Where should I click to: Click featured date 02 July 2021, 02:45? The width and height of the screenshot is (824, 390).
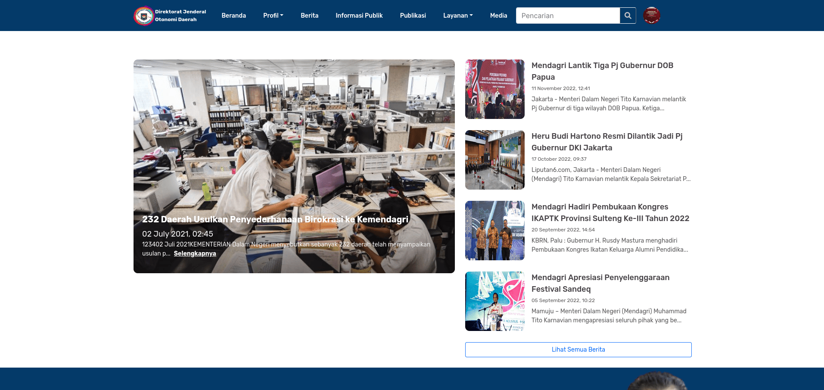[x=177, y=234]
